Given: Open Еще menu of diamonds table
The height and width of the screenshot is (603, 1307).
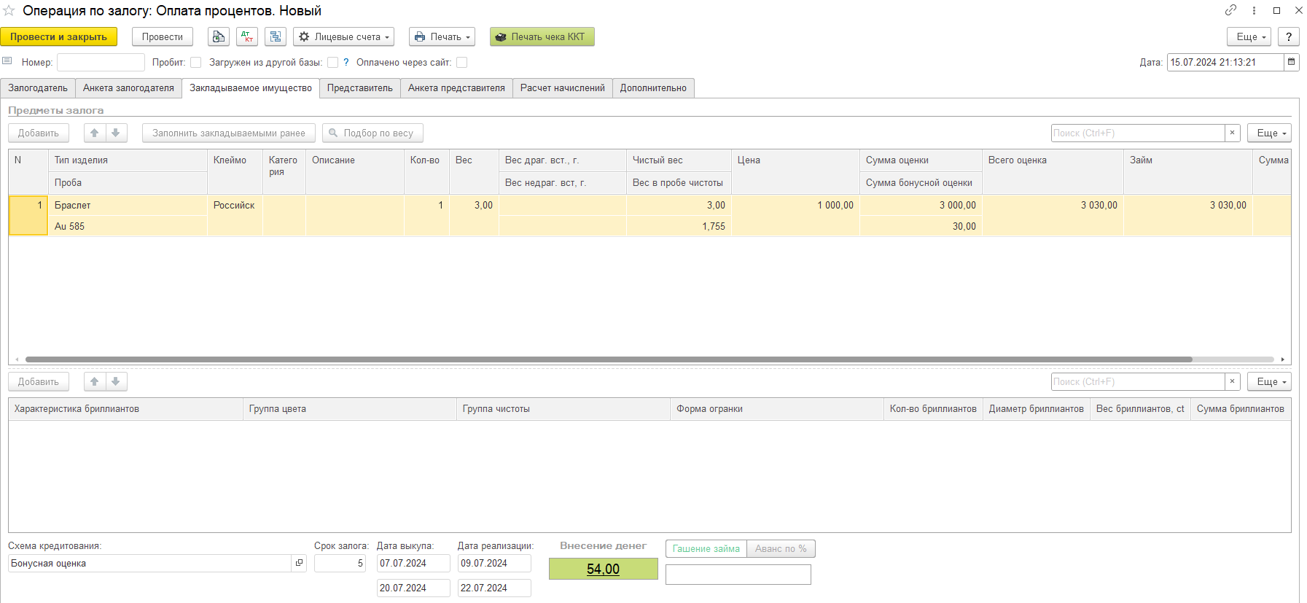Looking at the screenshot, I should [x=1270, y=381].
